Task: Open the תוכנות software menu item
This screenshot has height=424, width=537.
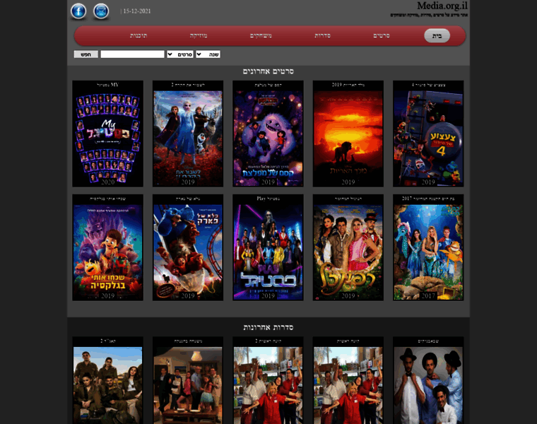Action: coord(138,35)
